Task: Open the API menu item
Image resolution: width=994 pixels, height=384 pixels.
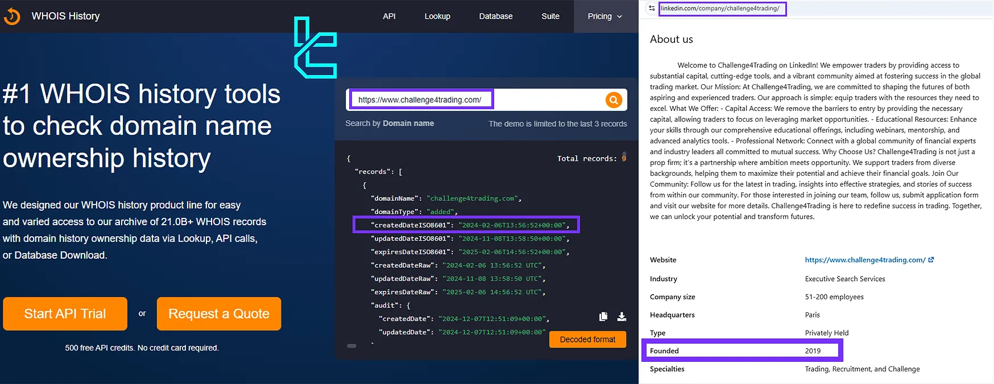Action: (389, 16)
